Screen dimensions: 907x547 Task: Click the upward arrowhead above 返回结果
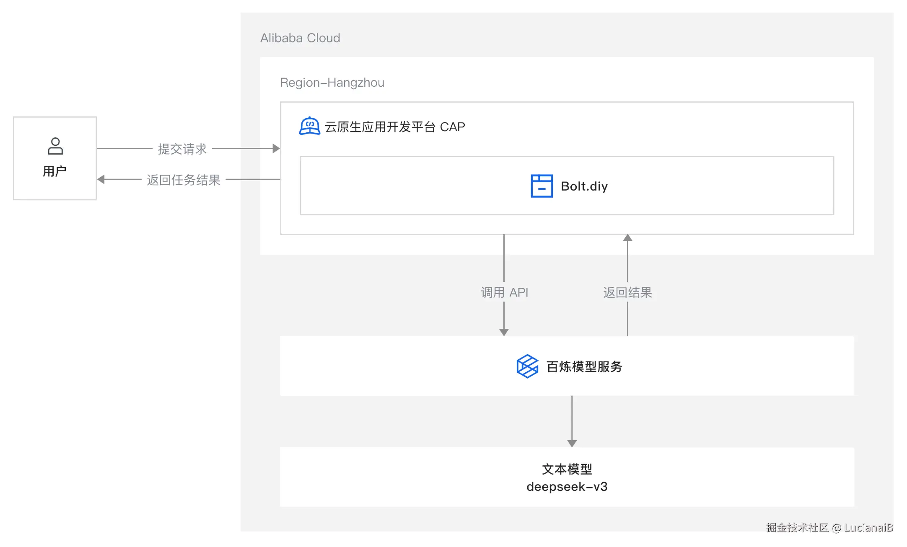coord(627,238)
